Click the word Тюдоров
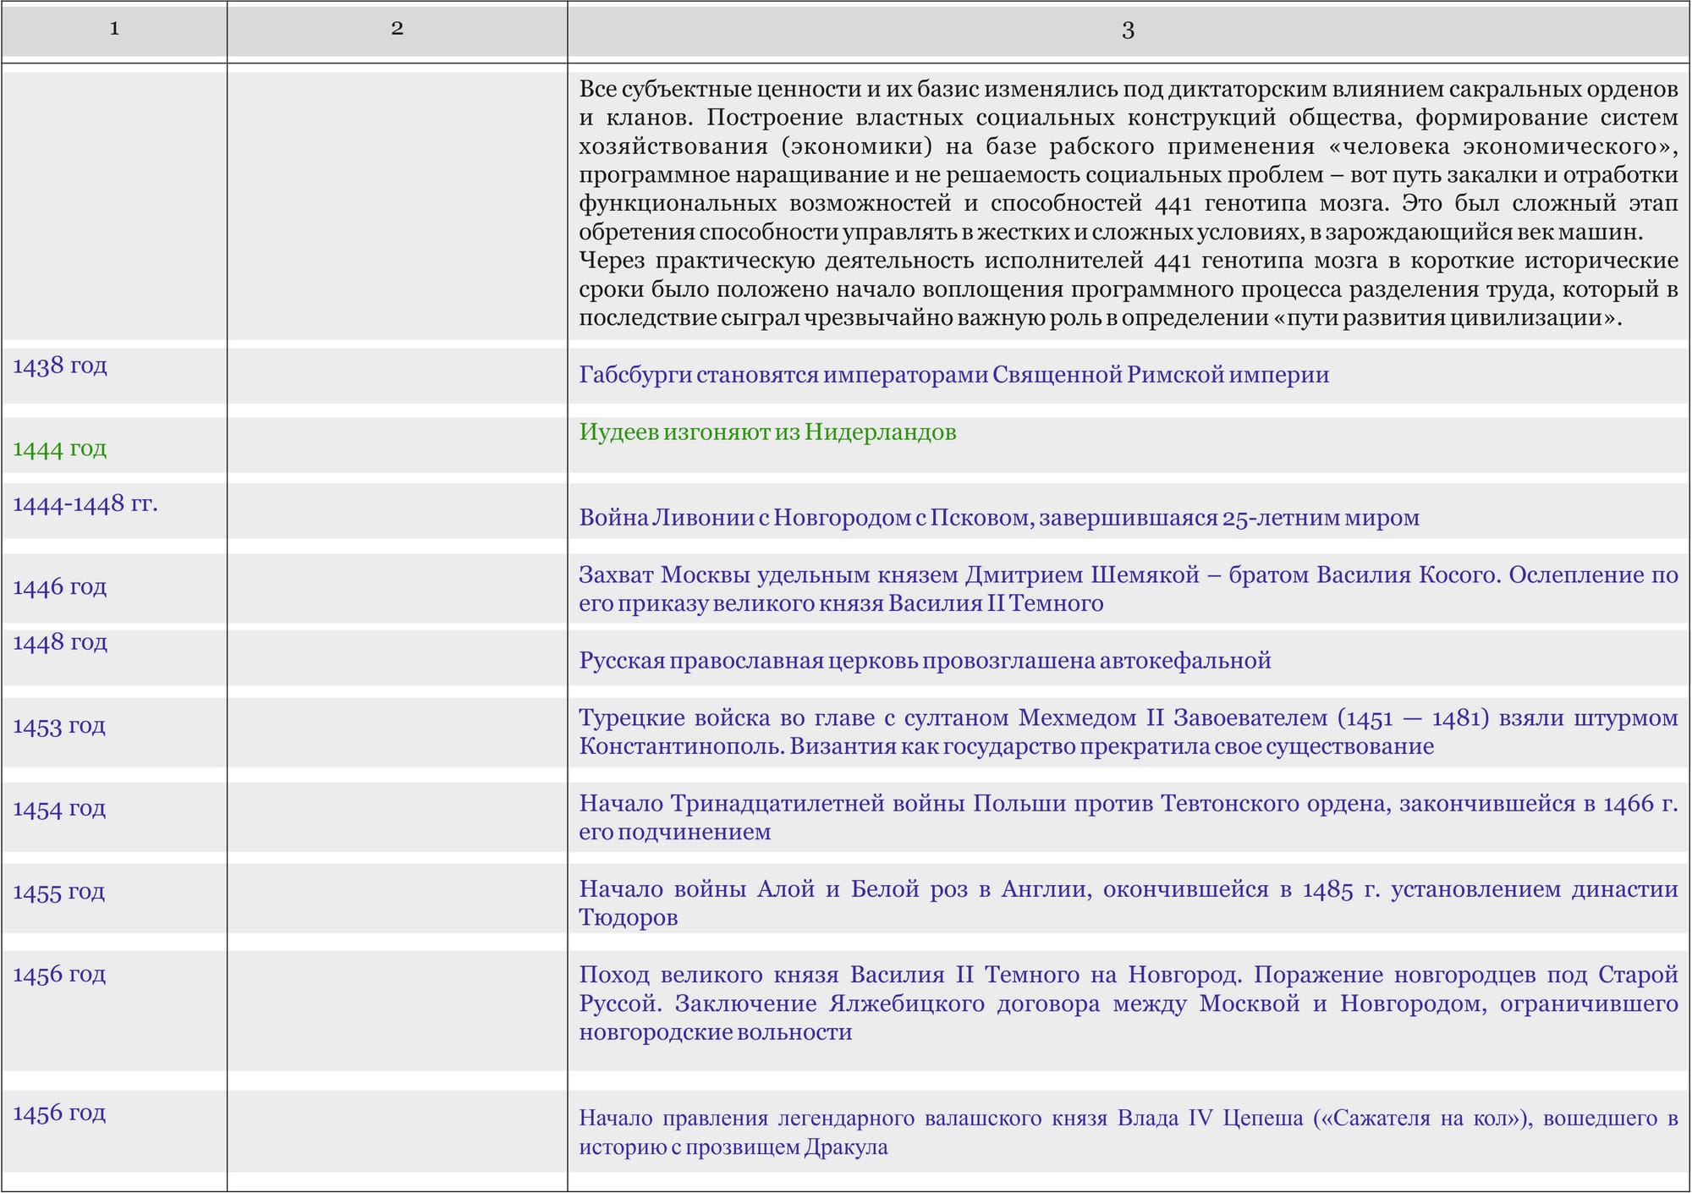 [629, 917]
